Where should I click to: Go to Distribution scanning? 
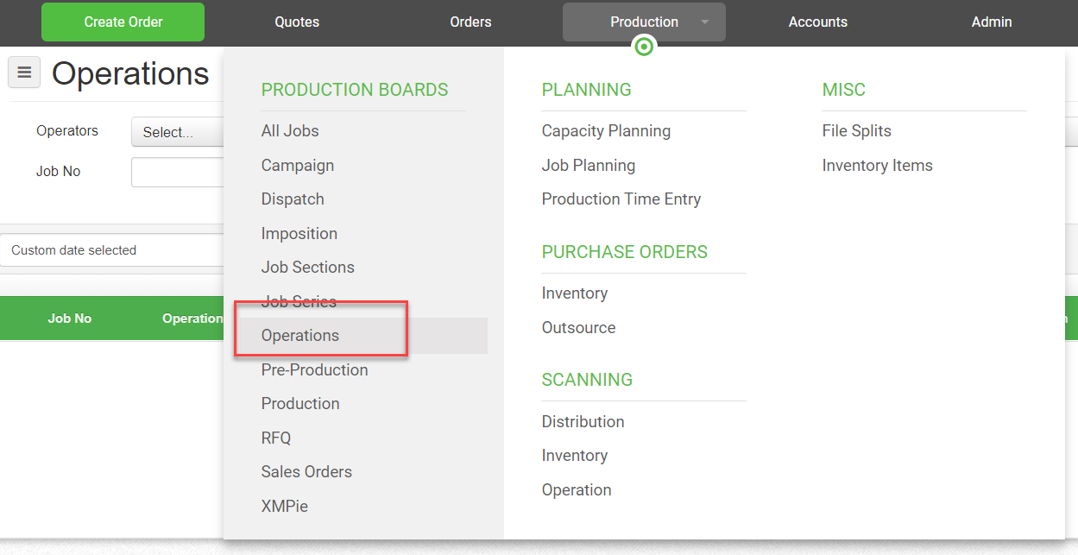pos(583,422)
